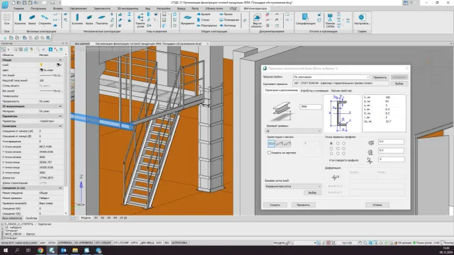Select the Фундамент tool

pyautogui.click(x=187, y=19)
